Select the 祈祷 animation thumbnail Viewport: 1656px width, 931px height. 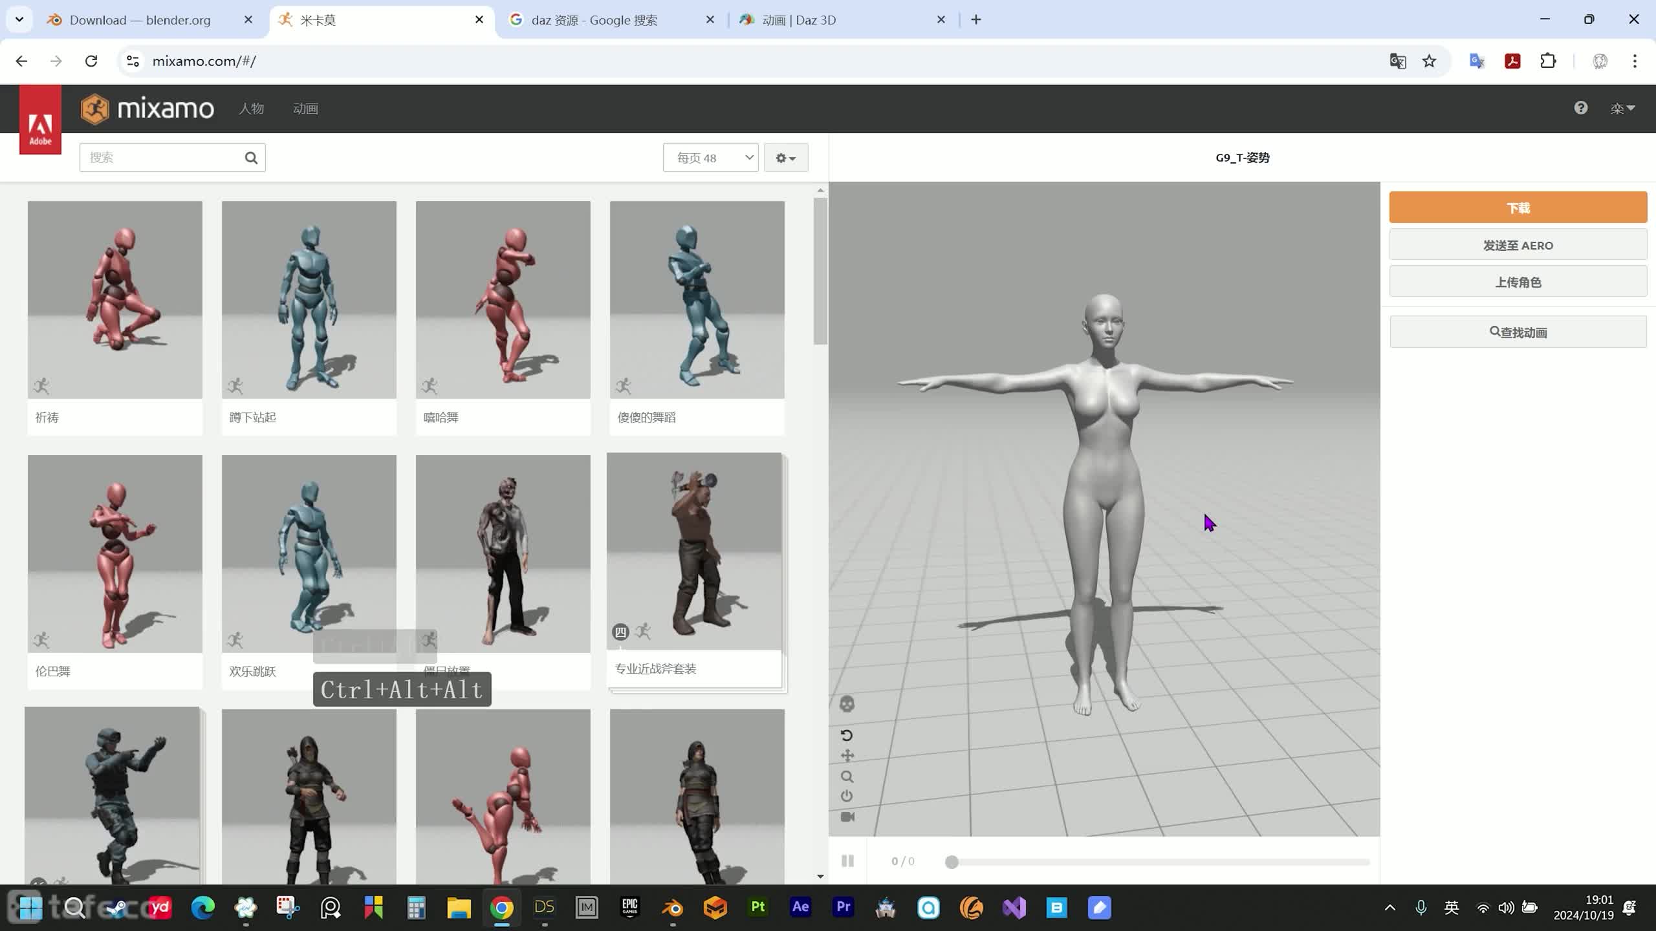[115, 300]
